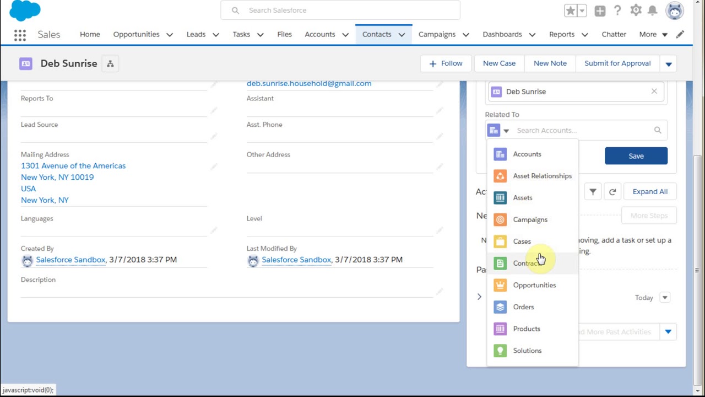Focus the Search Salesforce box
This screenshot has width=705, height=397.
pos(340,10)
